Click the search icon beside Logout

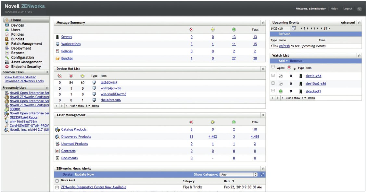(359, 9)
